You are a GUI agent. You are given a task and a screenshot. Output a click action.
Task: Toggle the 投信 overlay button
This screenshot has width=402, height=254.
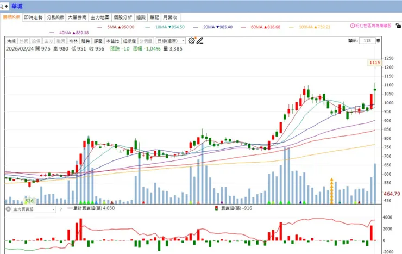(36, 41)
